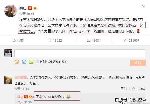This screenshot has width=150, height=104.
Task: Click the star icon to favorite the post
Action: [14, 41]
